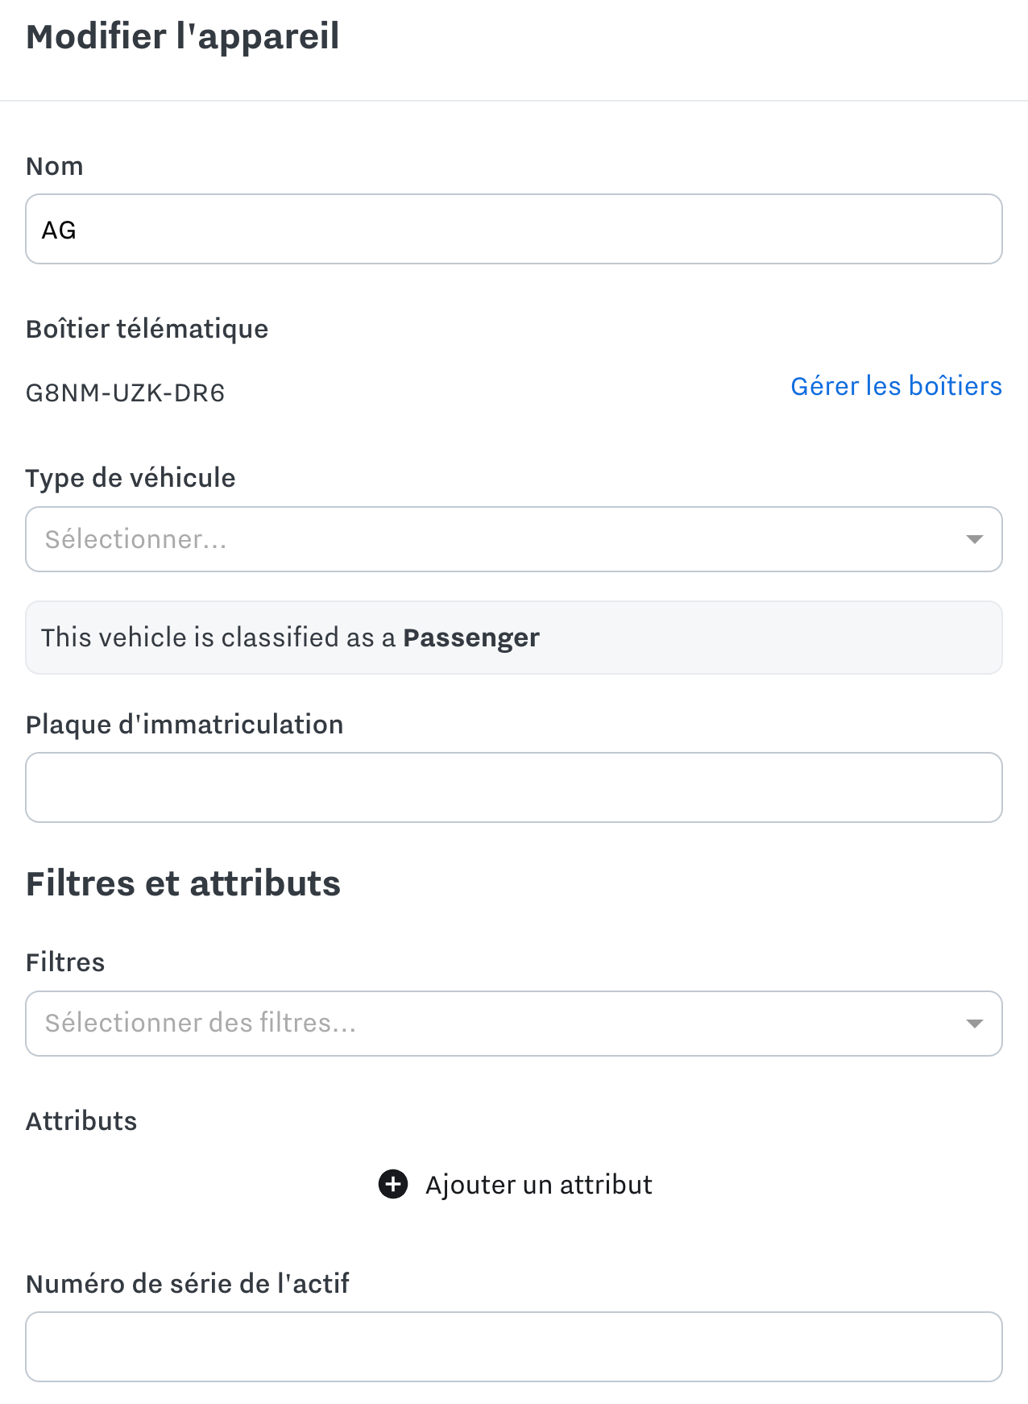
Task: Click the Boîtier télématique label
Action: coord(147,329)
